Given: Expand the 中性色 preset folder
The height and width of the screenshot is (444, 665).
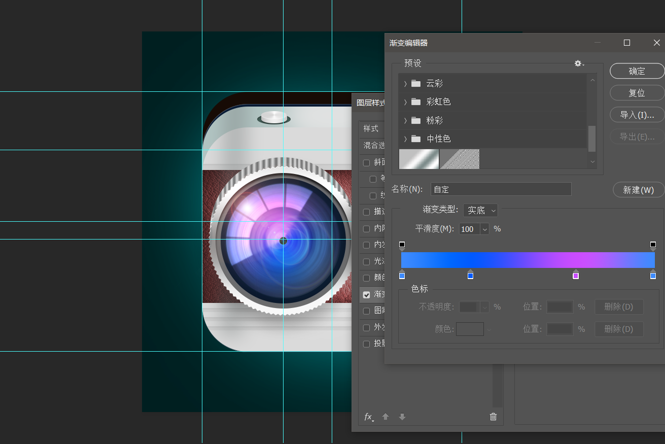Looking at the screenshot, I should click(405, 139).
